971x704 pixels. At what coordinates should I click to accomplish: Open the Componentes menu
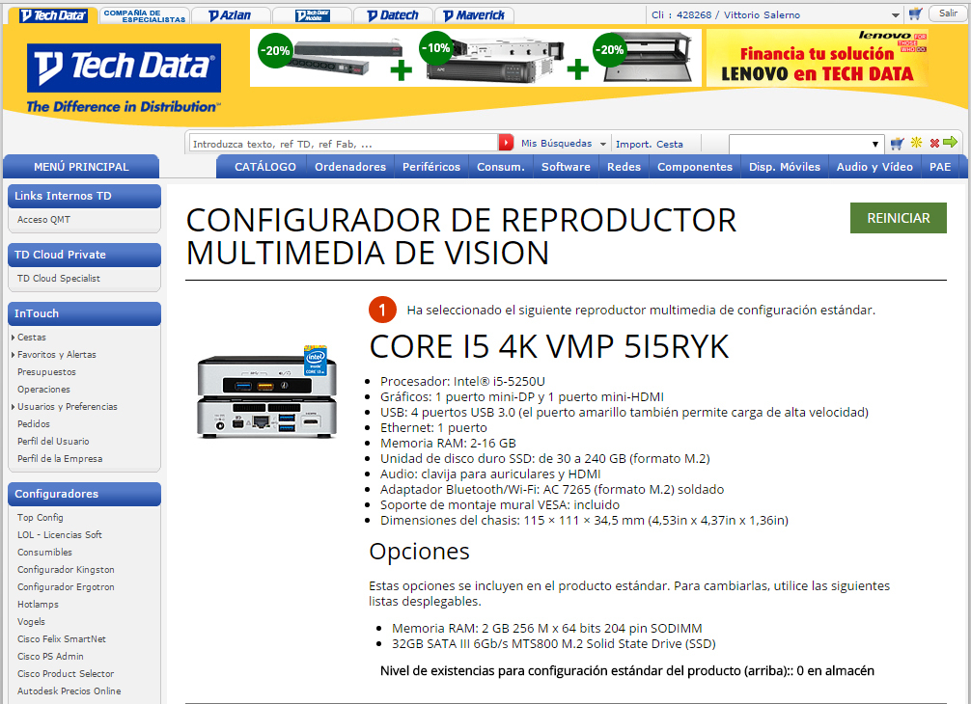coord(694,167)
